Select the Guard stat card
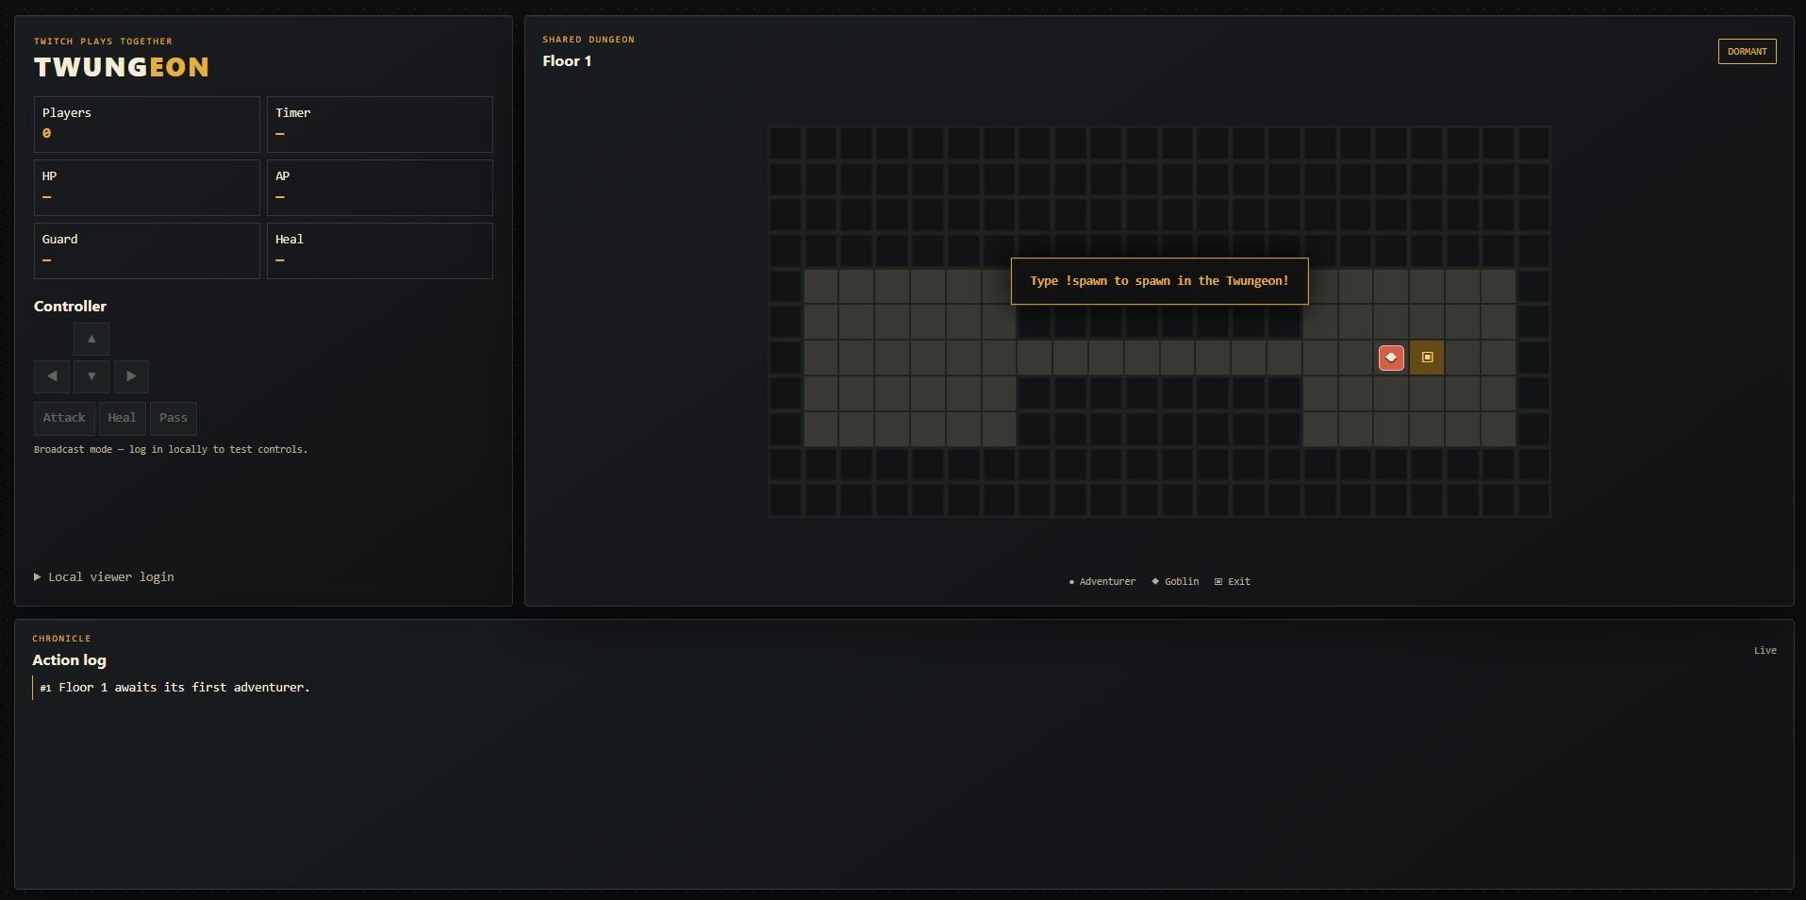 click(147, 251)
